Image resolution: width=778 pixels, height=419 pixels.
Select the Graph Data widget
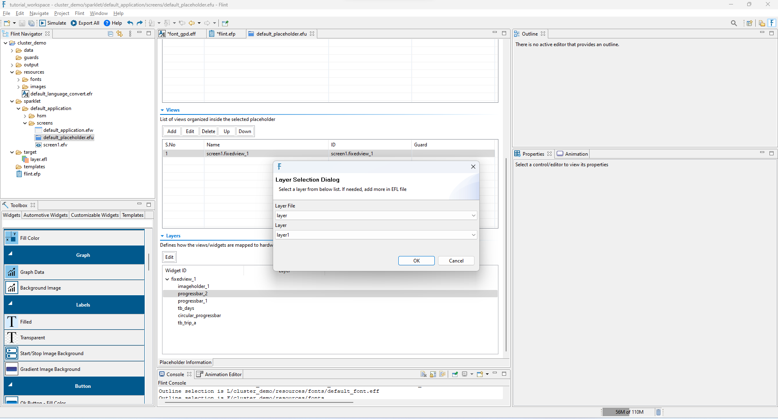point(74,272)
